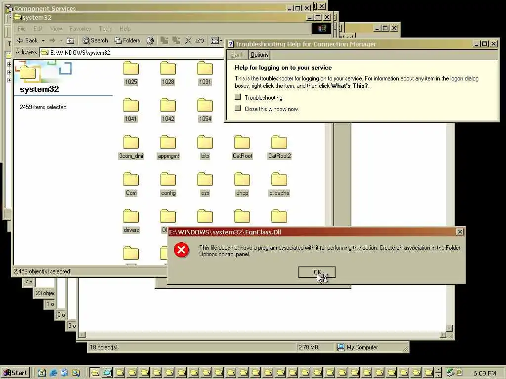Viewport: 506px width, 379px height.
Task: Select the 3com_dmi folder
Action: [x=130, y=147]
